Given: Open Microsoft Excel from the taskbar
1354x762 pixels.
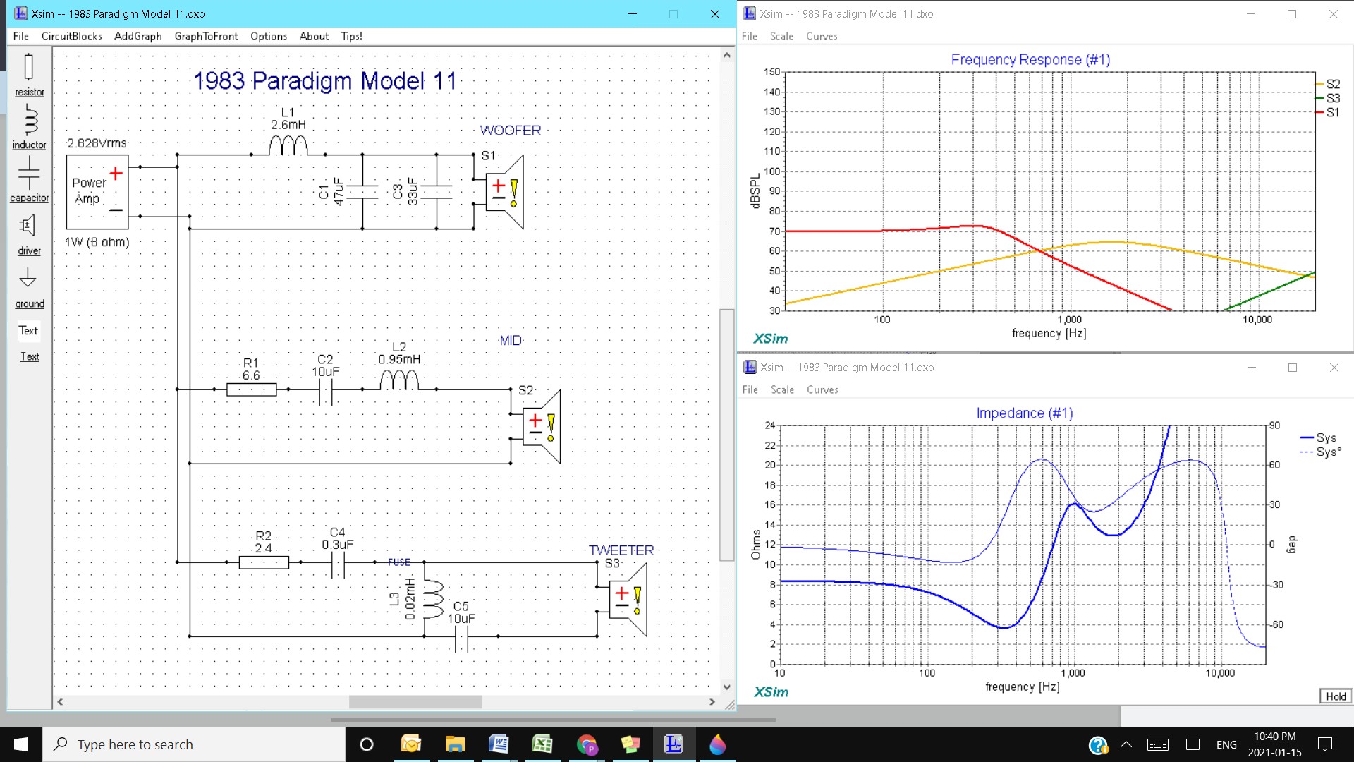Looking at the screenshot, I should (x=542, y=744).
